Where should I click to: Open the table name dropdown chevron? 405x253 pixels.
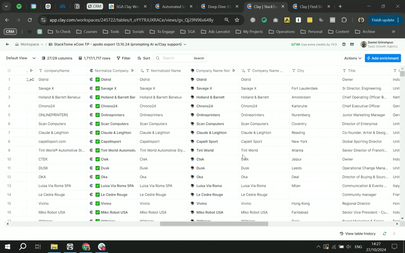185,44
